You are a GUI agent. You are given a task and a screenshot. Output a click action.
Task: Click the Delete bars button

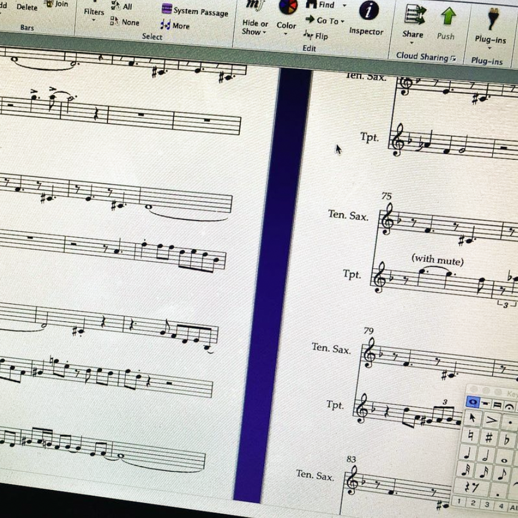tap(27, 6)
